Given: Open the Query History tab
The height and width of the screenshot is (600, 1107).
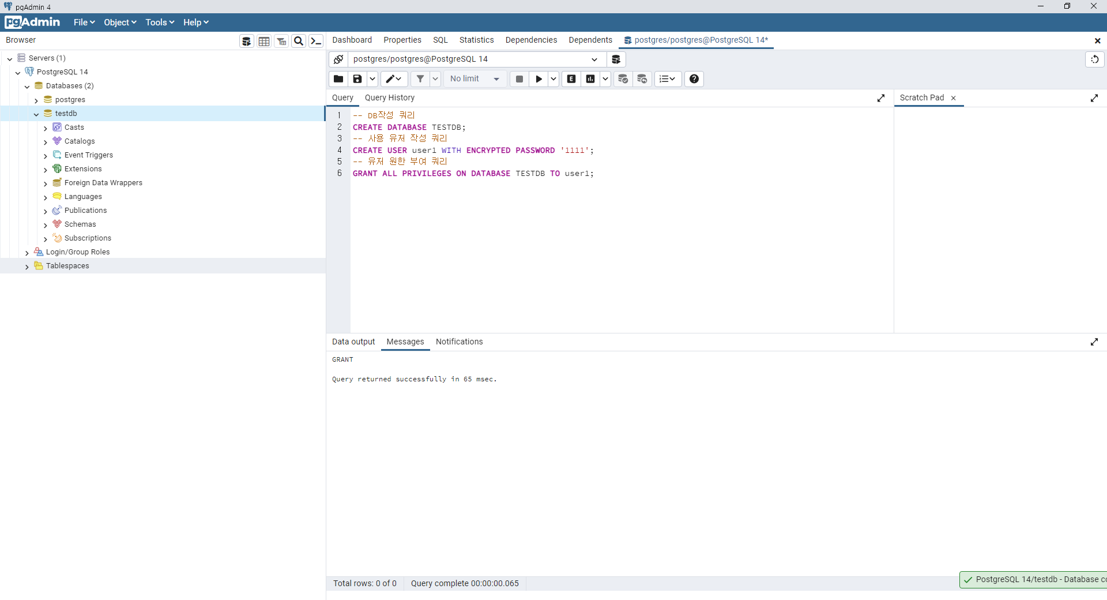Looking at the screenshot, I should [x=389, y=98].
